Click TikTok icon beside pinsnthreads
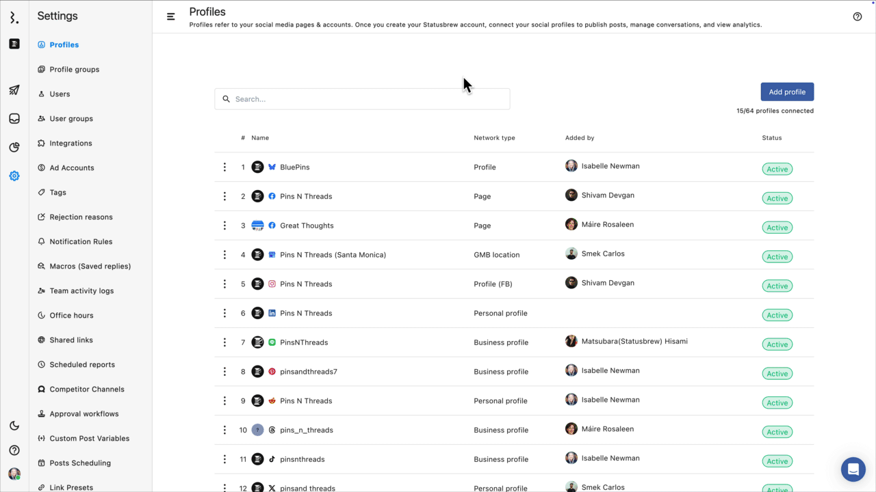 [x=272, y=459]
